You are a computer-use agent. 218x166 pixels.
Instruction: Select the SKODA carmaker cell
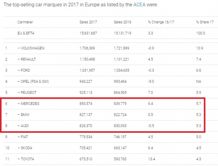25,148
